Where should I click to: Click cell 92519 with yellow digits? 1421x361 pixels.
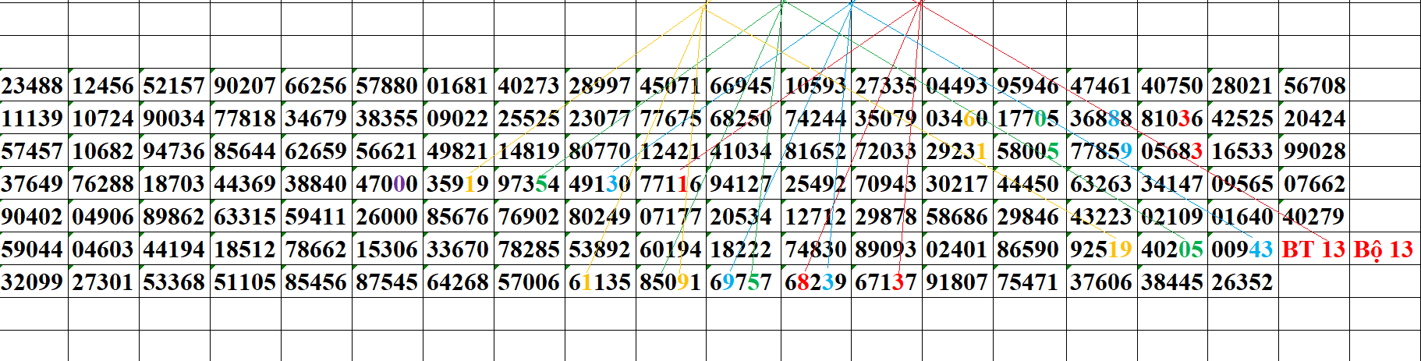[x=1100, y=250]
